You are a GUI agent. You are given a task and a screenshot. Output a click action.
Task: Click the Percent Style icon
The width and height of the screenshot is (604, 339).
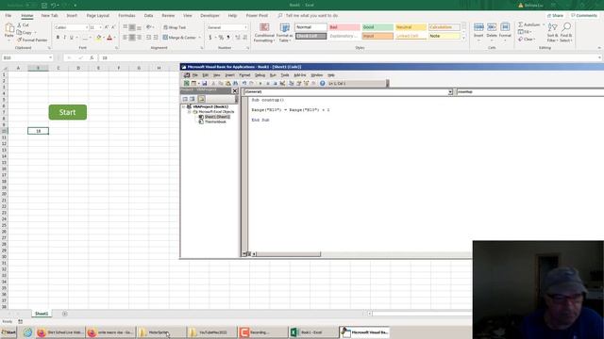pyautogui.click(x=221, y=38)
